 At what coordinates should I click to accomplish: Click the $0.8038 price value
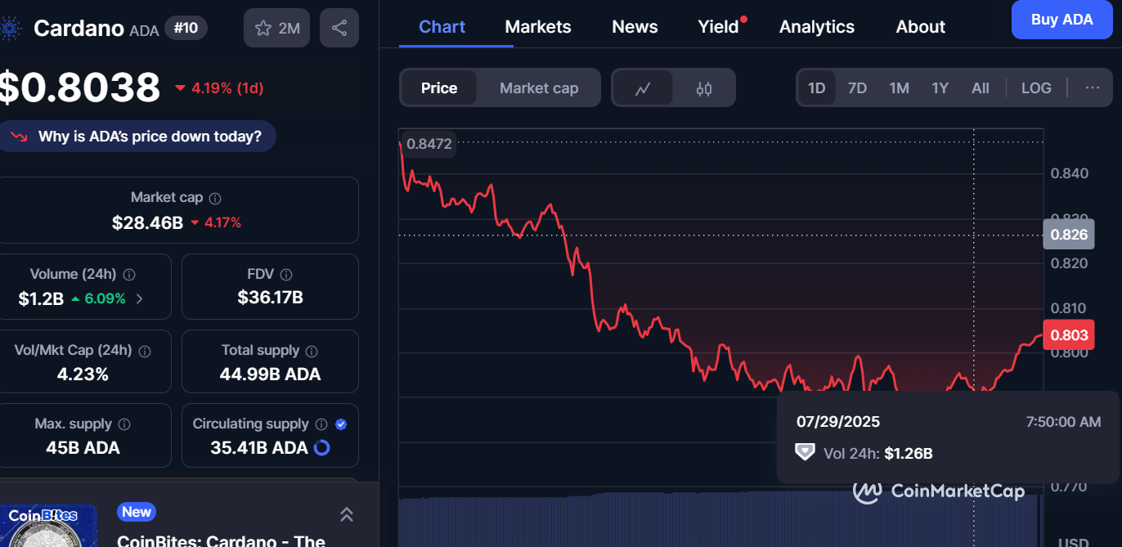click(79, 87)
